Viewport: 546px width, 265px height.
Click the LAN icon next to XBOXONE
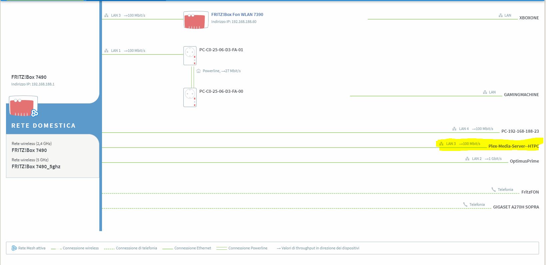501,15
